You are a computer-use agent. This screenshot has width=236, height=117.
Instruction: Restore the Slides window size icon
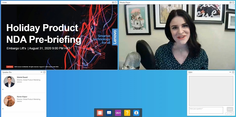[x=113, y=3]
